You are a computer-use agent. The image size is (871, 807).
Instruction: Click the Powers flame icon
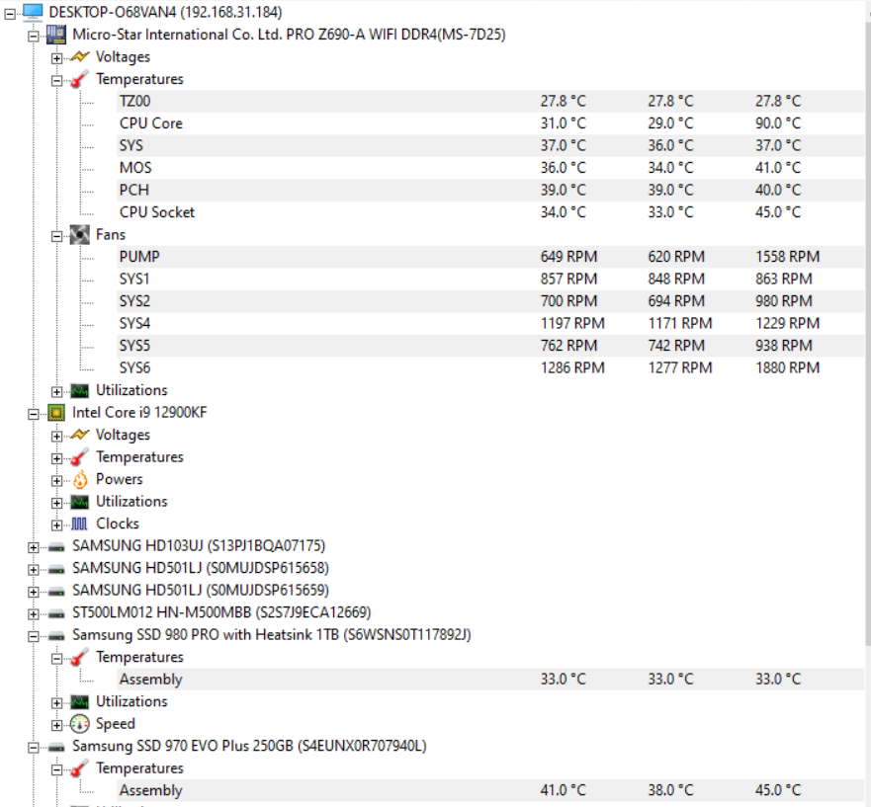80,479
